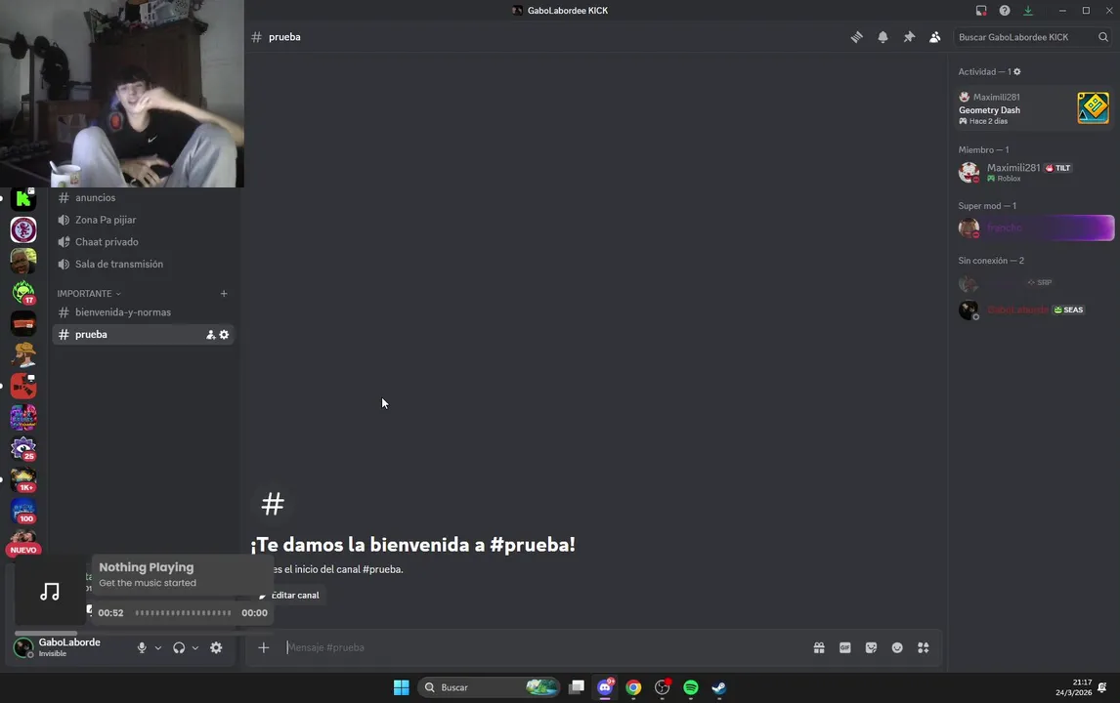Image resolution: width=1120 pixels, height=703 pixels.
Task: Click the music note album art
Action: pyautogui.click(x=49, y=592)
